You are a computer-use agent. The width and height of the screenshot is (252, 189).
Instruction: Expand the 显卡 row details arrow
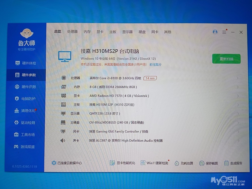pos(237,96)
